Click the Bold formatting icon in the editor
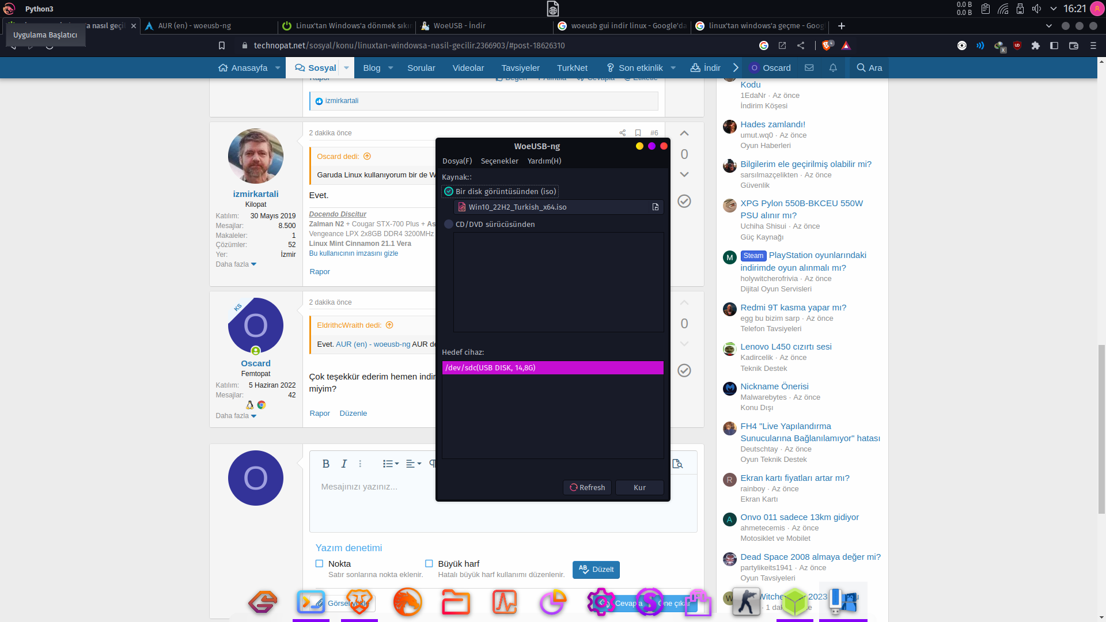Screen dimensions: 1106x622 tap(325, 464)
